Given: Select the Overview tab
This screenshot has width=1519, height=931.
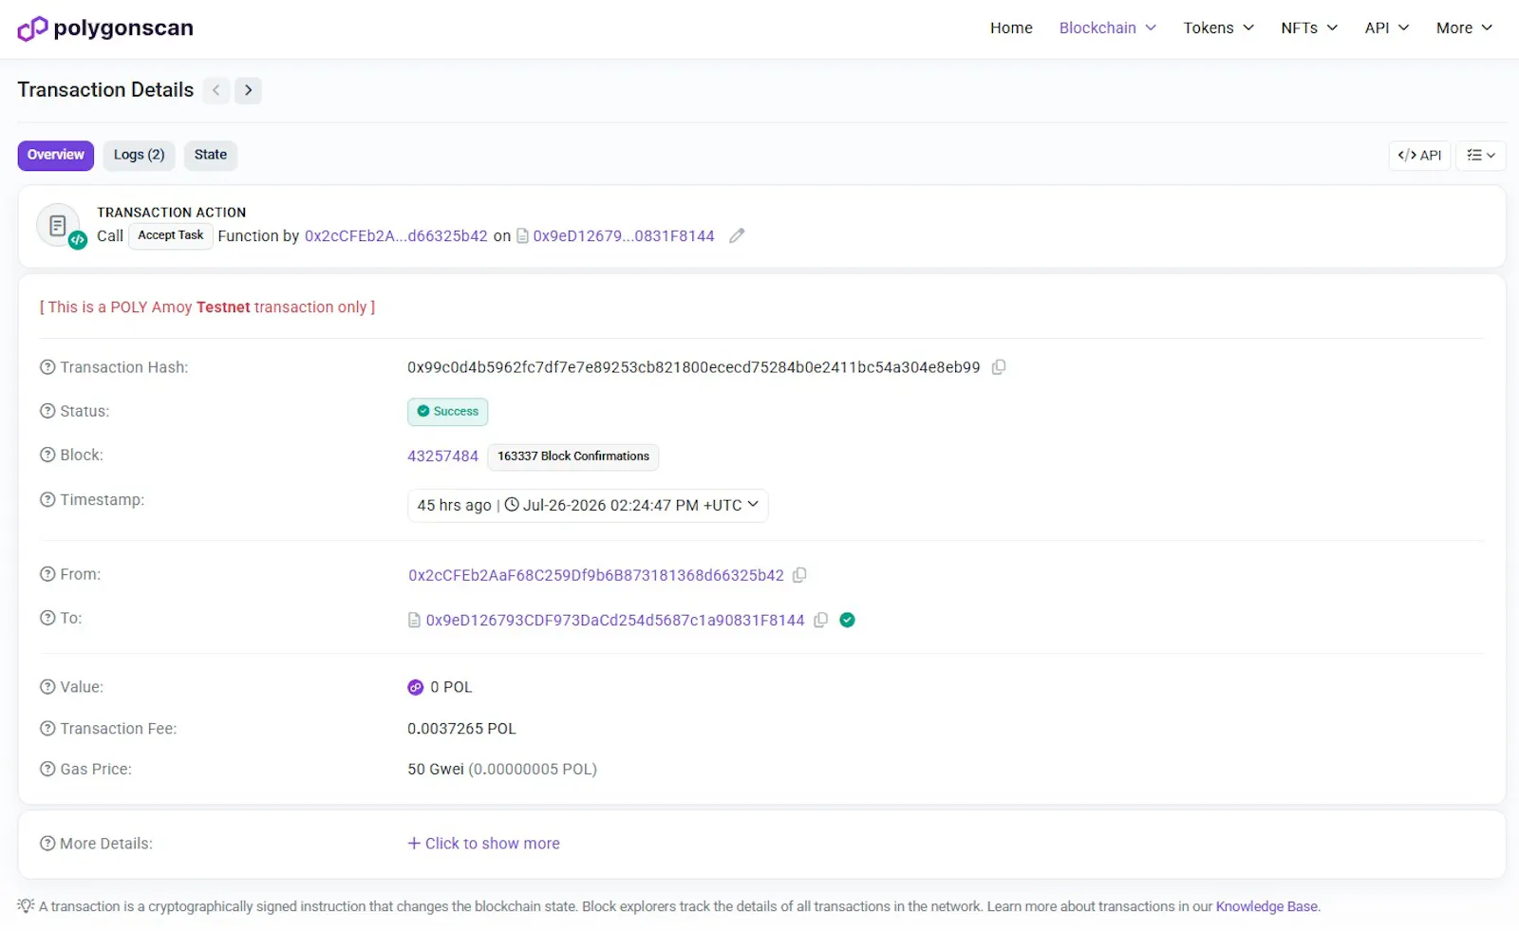Looking at the screenshot, I should 56,155.
